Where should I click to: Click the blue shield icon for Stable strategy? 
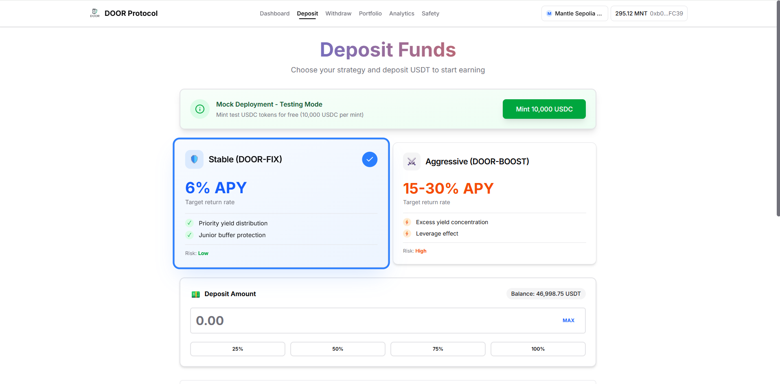tap(194, 159)
